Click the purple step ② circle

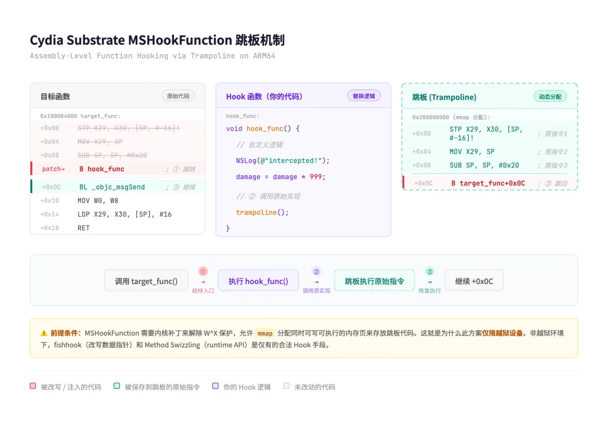pos(316,272)
